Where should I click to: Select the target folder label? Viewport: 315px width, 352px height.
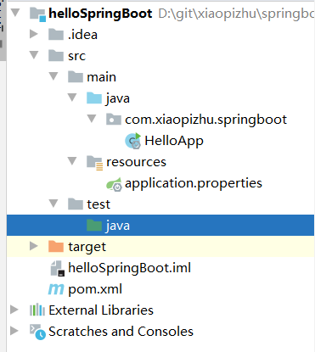coord(87,247)
